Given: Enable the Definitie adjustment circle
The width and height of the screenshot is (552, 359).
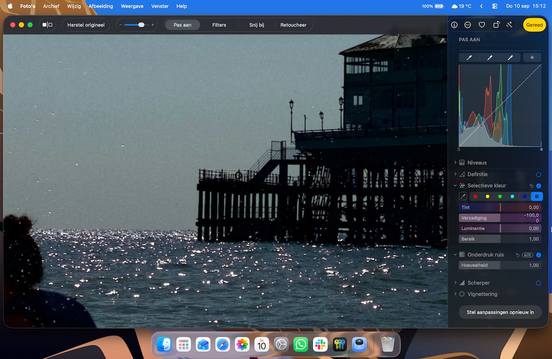Looking at the screenshot, I should pos(539,174).
